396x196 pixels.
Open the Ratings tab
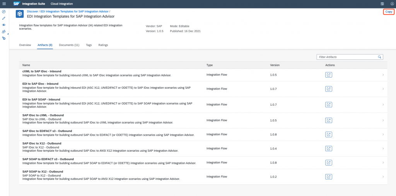pyautogui.click(x=103, y=45)
